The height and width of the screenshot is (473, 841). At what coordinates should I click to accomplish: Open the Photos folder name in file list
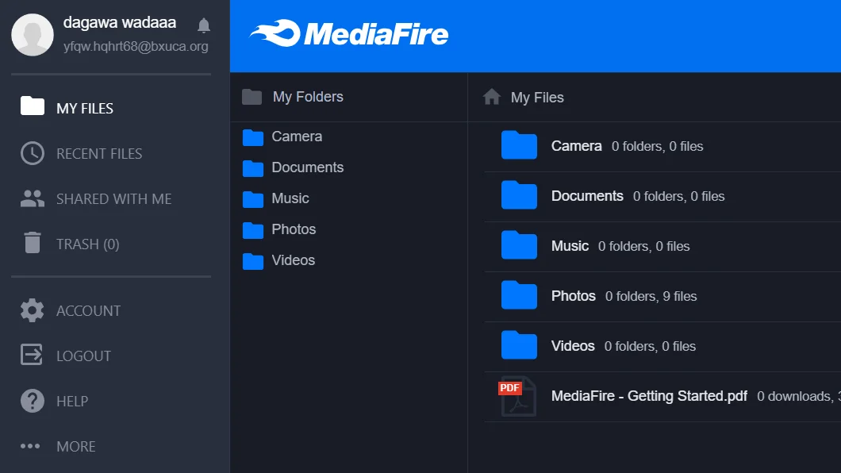click(574, 296)
